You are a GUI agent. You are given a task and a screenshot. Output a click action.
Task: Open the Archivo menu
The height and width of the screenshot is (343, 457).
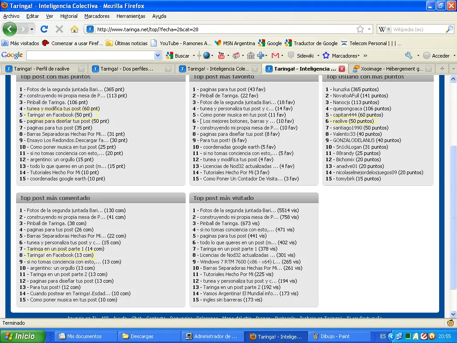11,17
